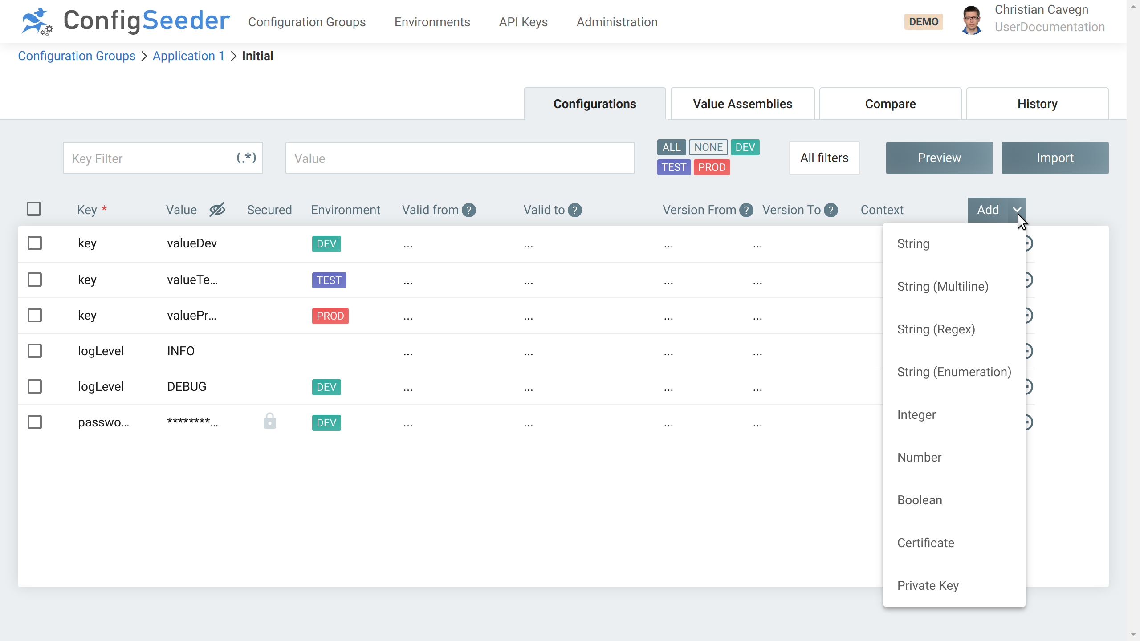Click the lock icon on the password row
The image size is (1140, 641).
pos(270,420)
